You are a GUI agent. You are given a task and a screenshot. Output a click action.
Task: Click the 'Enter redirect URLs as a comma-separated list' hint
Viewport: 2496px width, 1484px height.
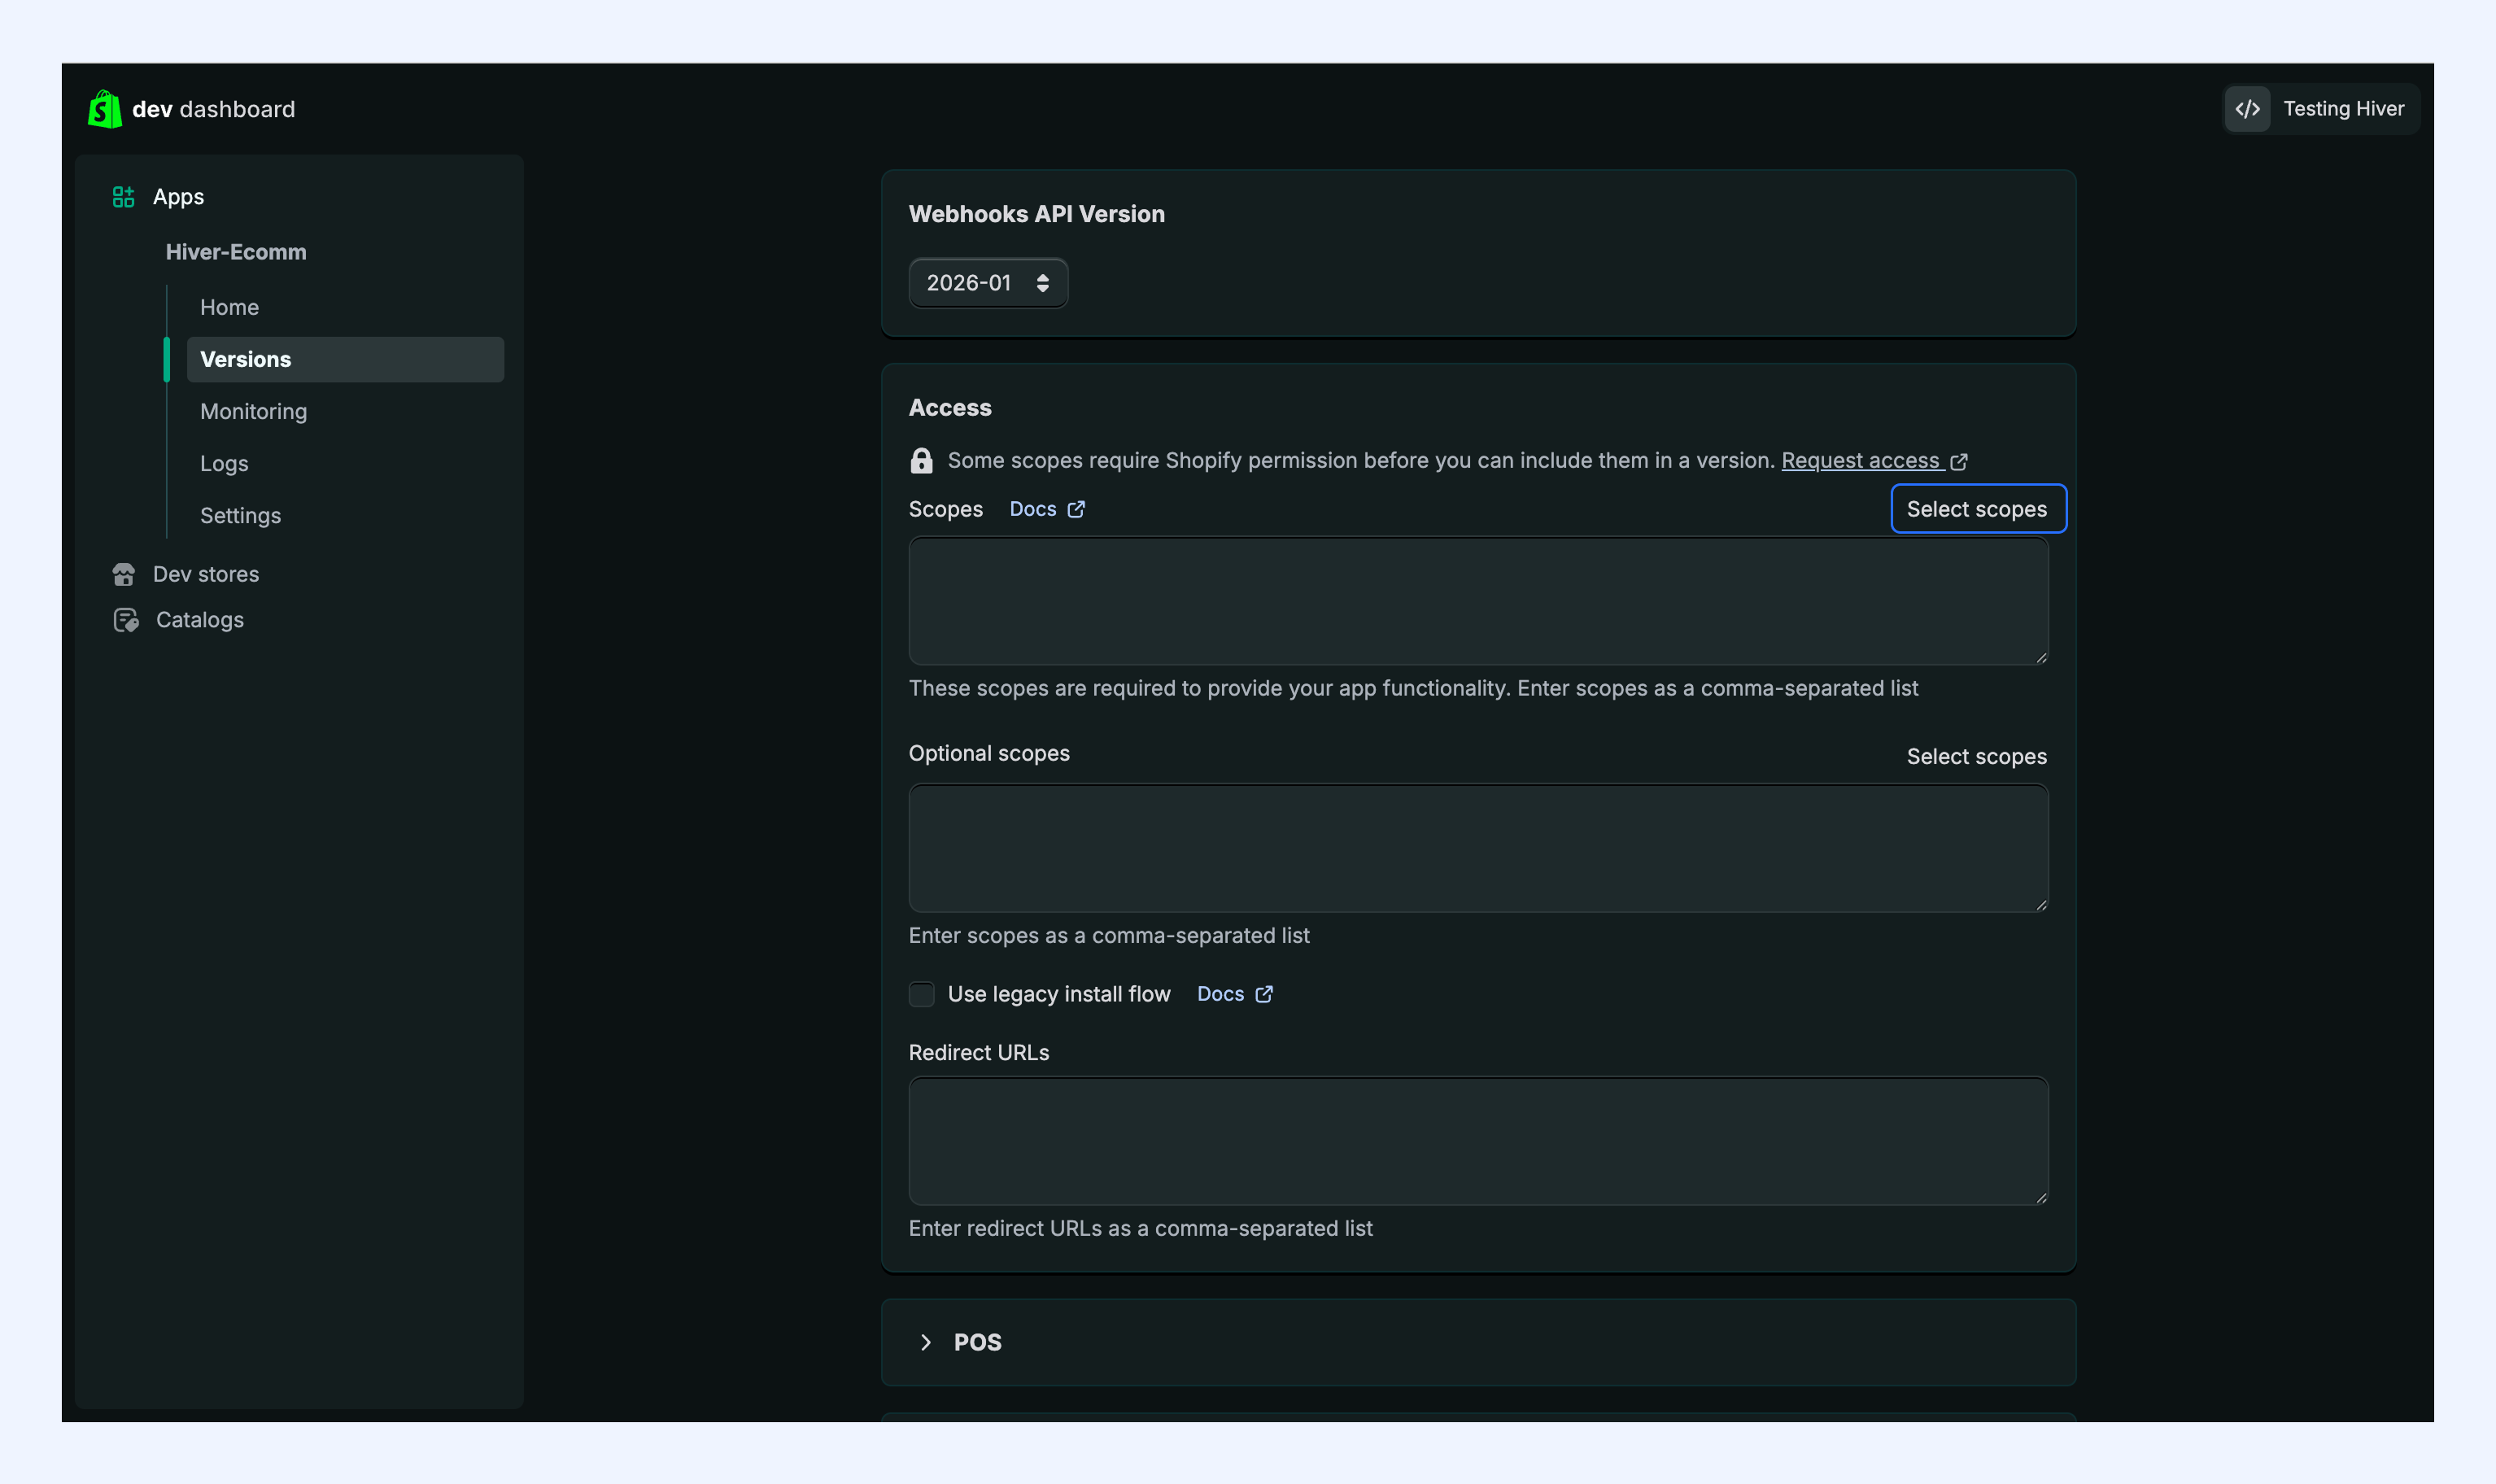pos(1140,1228)
